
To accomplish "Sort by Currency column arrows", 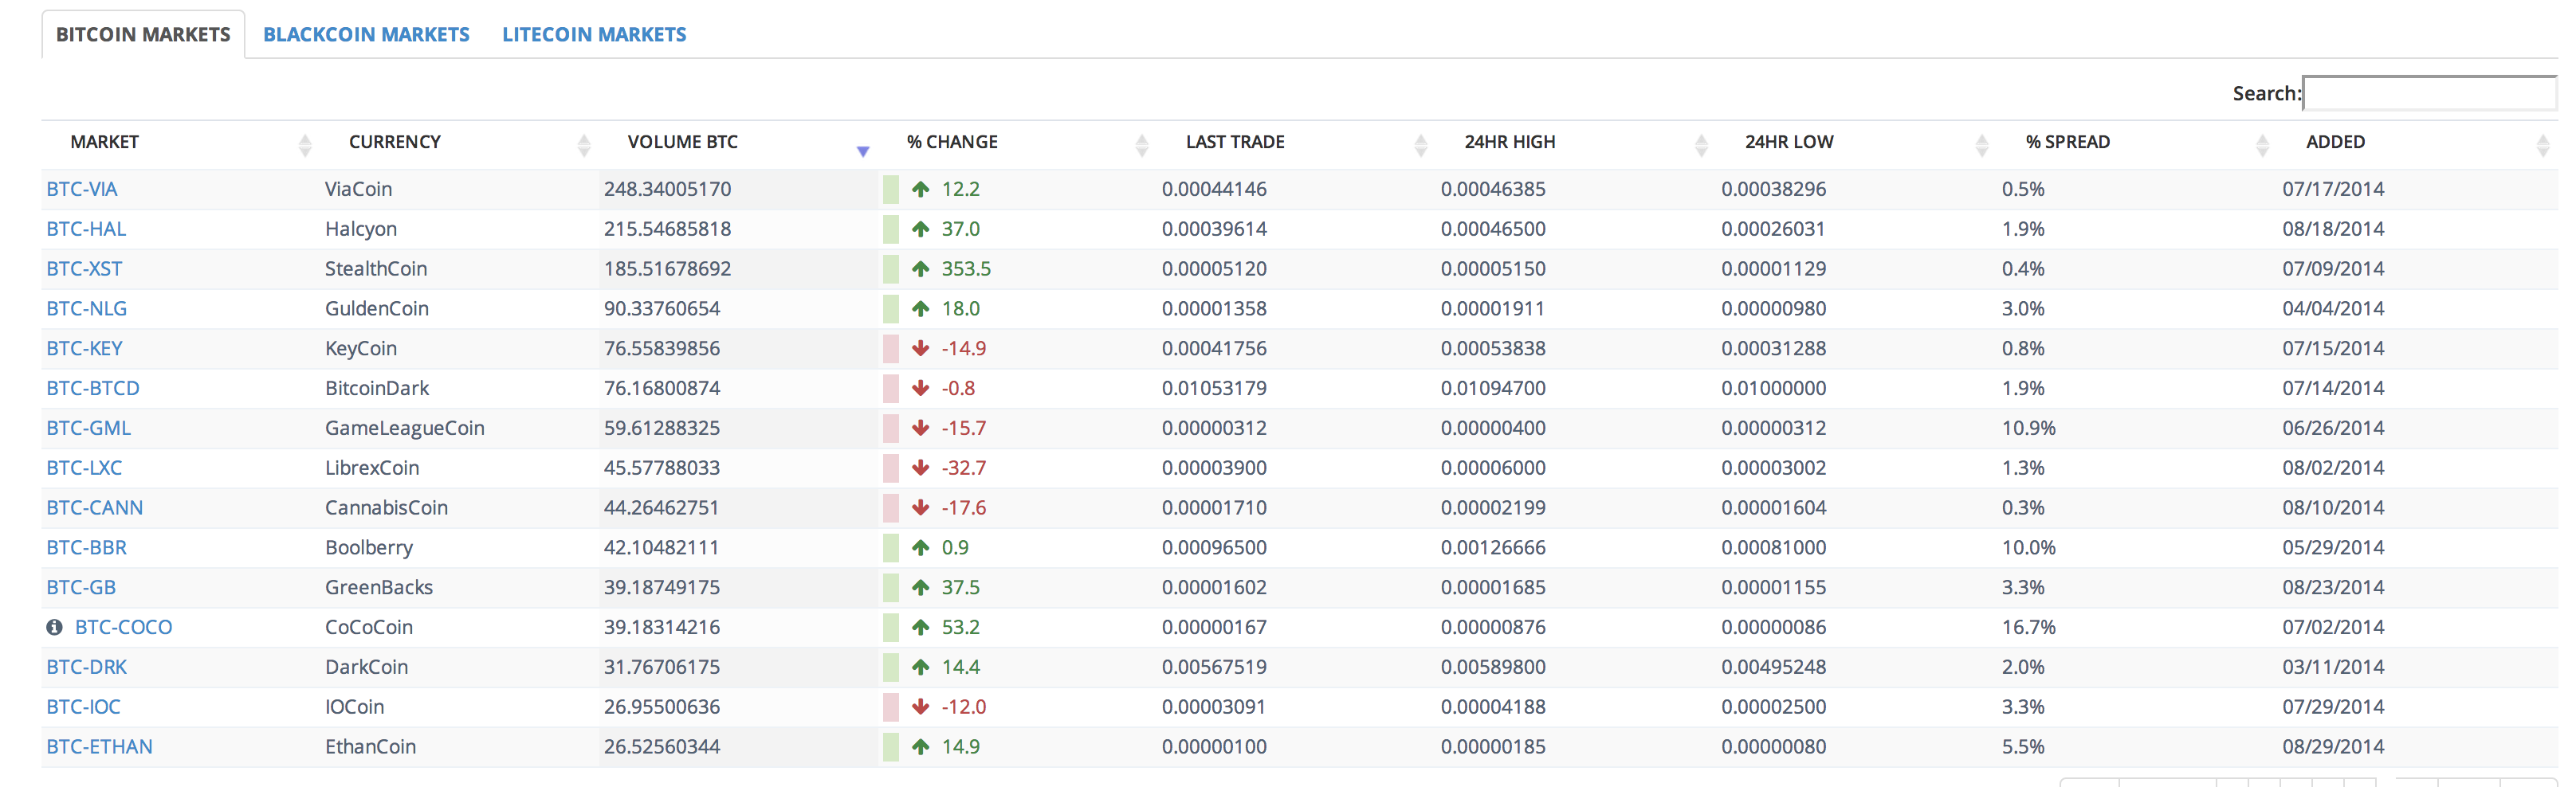I will point(584,146).
